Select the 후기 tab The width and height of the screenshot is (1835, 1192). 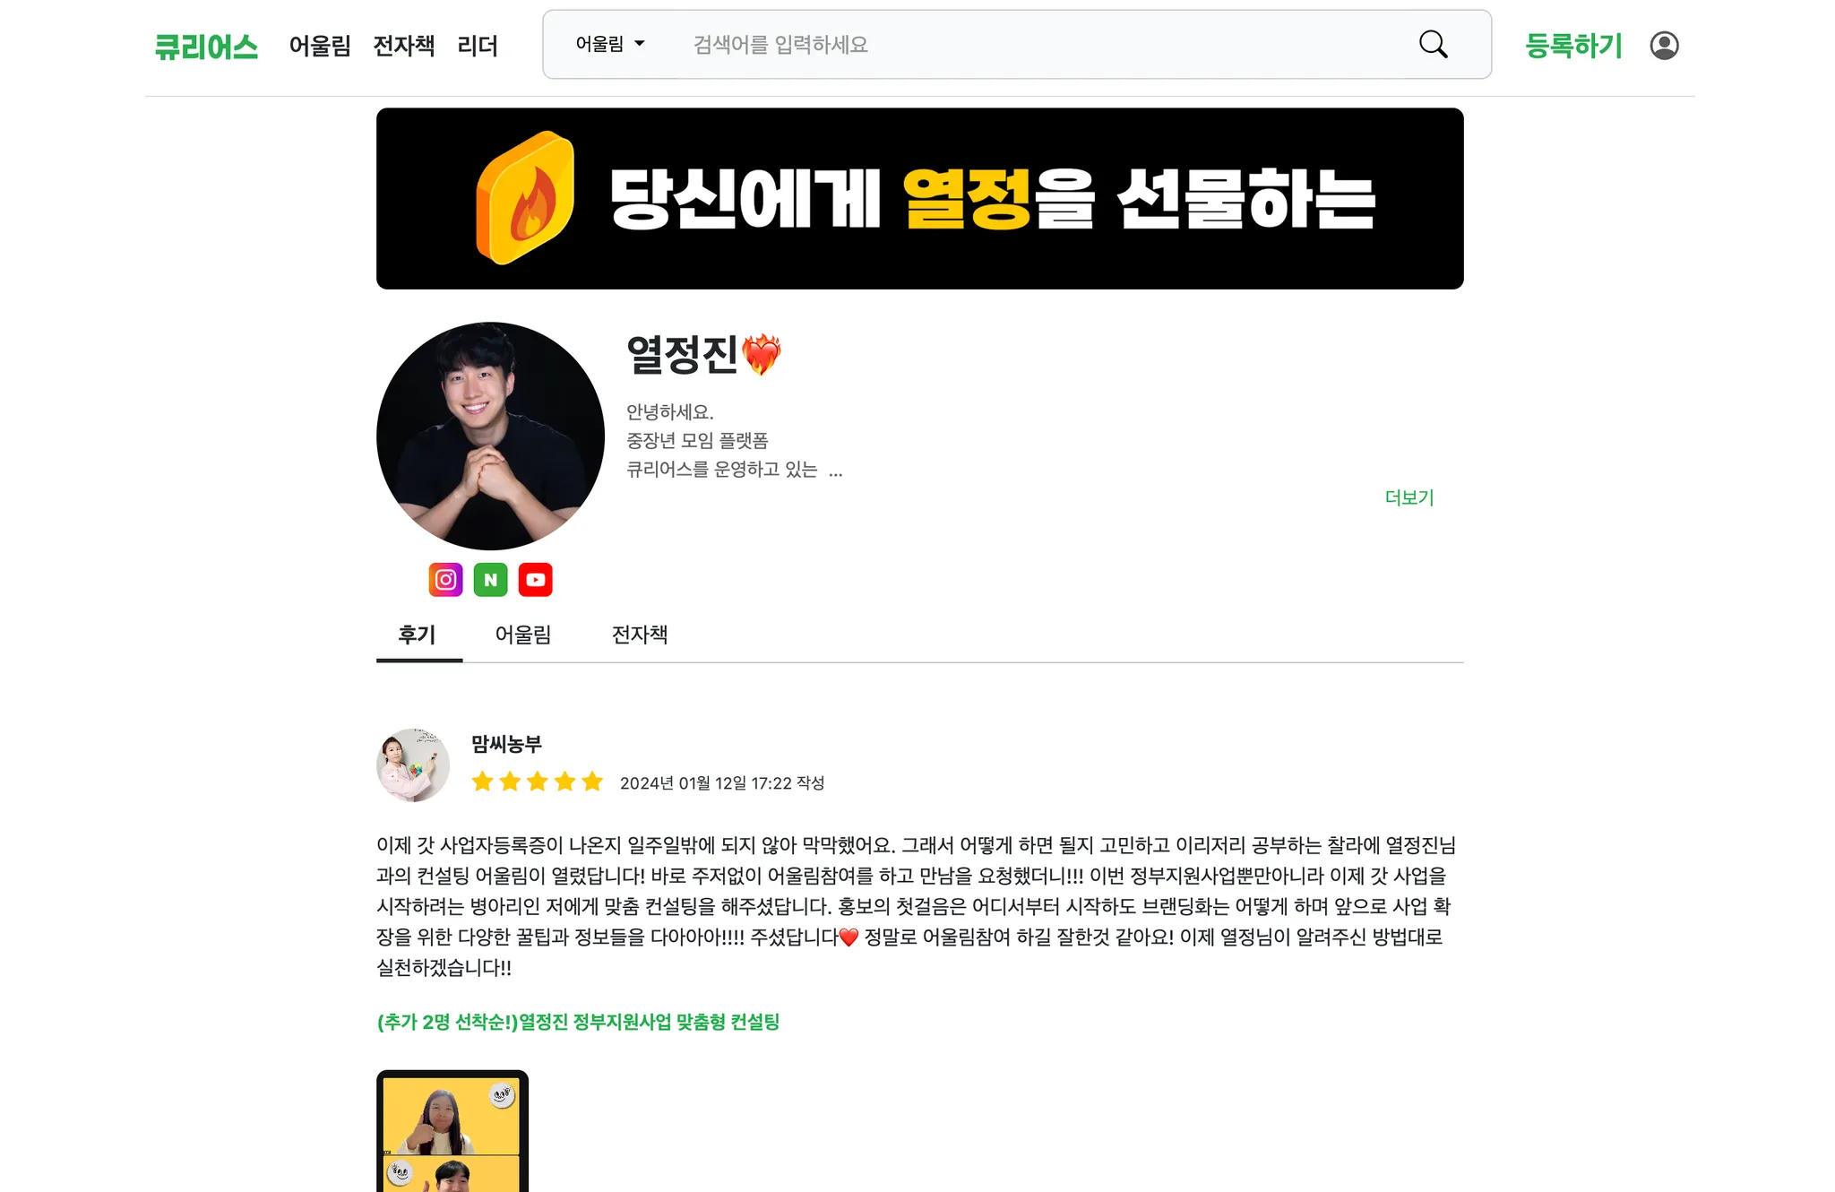click(418, 635)
